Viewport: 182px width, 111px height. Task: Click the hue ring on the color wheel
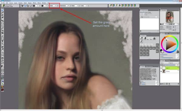(x=170, y=36)
